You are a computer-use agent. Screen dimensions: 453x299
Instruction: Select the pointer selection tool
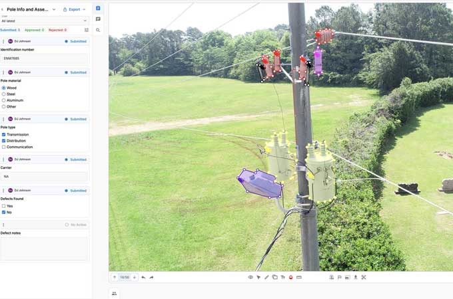coord(258,277)
